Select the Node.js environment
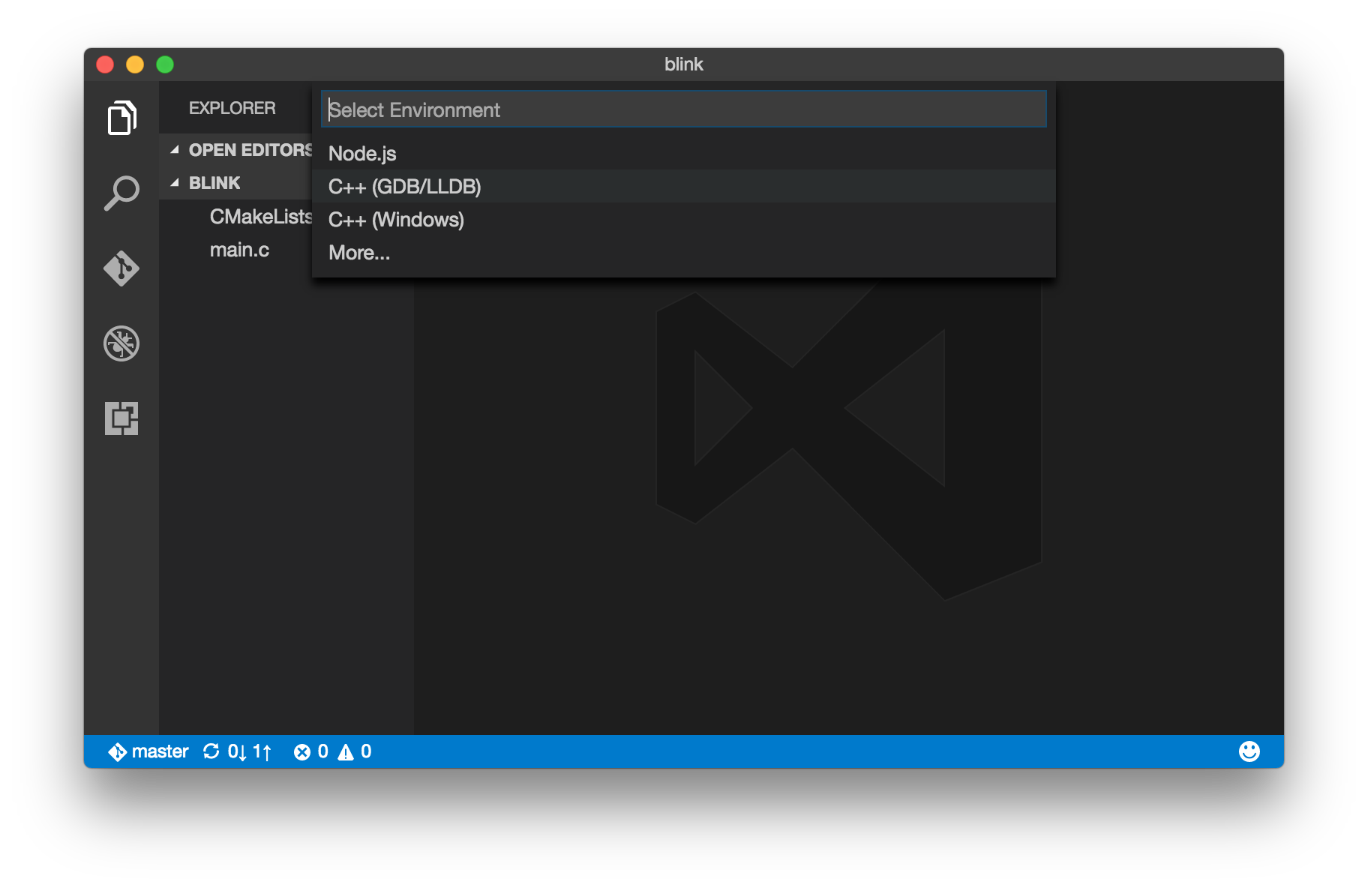 [684, 153]
